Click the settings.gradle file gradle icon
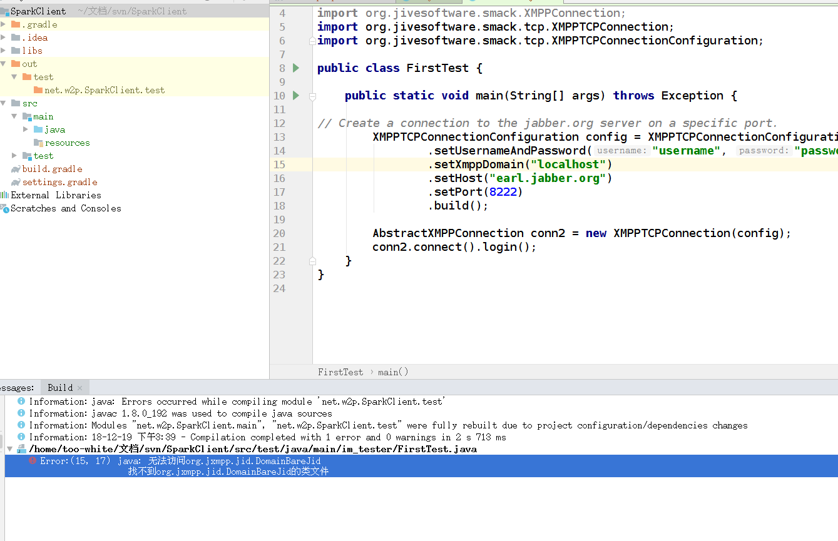This screenshot has width=838, height=541. pyautogui.click(x=16, y=182)
